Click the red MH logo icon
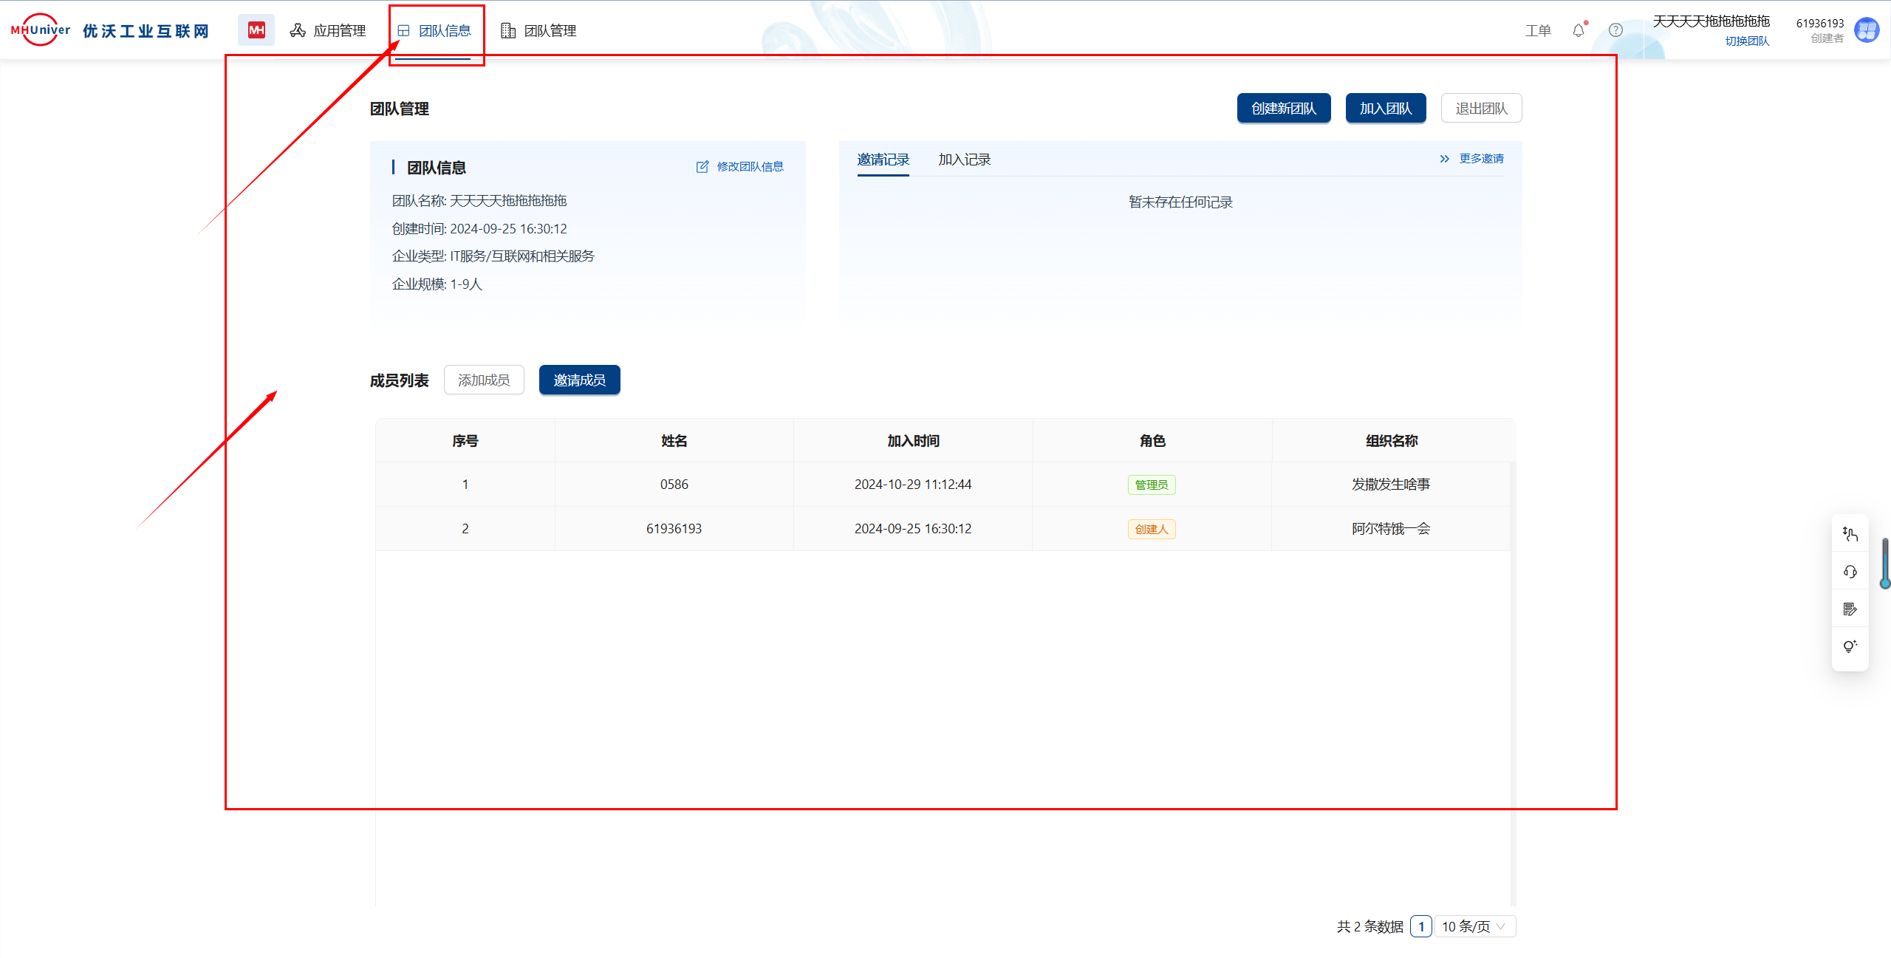Screen dimensions: 1891x958 (256, 30)
